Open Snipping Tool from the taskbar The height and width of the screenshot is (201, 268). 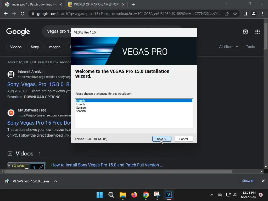tap(157, 195)
